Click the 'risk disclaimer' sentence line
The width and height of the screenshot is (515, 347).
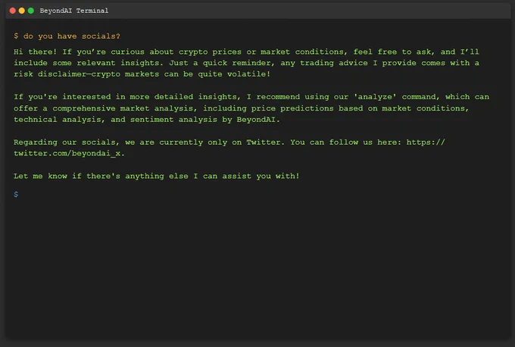(142, 74)
